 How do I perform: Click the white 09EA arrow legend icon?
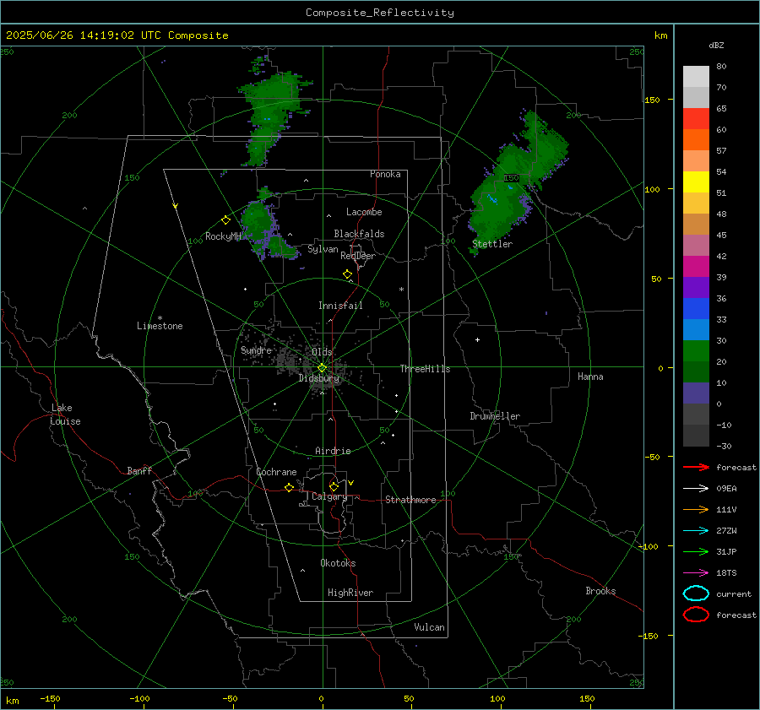[696, 488]
